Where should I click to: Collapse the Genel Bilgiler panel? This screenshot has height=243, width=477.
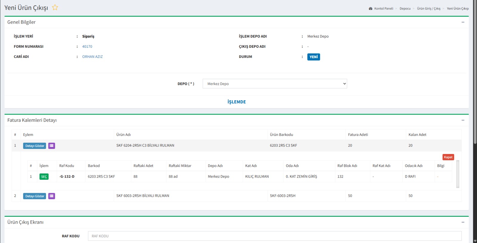pos(463,22)
